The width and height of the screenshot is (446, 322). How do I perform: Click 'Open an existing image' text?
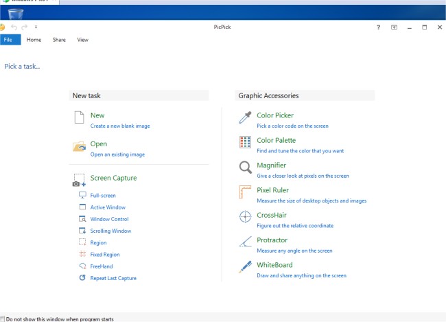click(117, 154)
